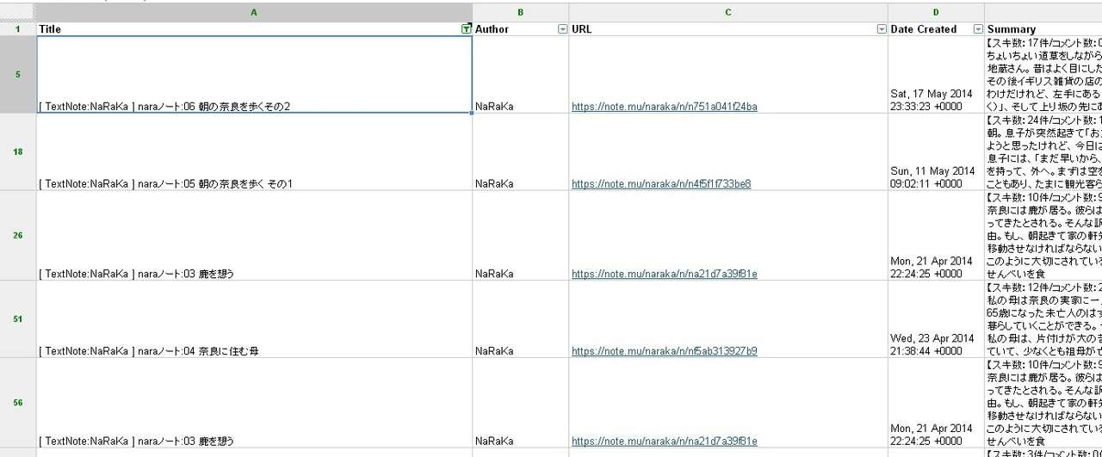The width and height of the screenshot is (1102, 457).
Task: Select date 'Mon, 21 Apr 2014' in row 26
Action: click(x=936, y=236)
